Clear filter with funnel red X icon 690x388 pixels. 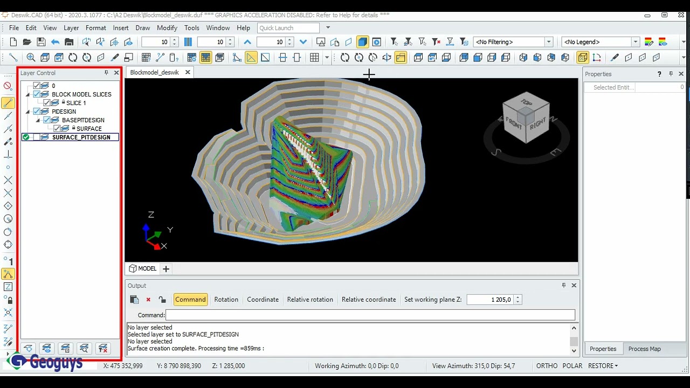pos(436,42)
